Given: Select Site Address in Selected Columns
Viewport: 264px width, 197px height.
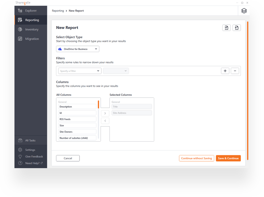Looking at the screenshot, I should pyautogui.click(x=132, y=113).
